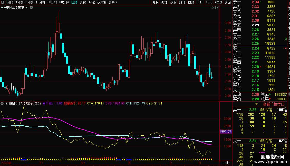The height and width of the screenshot is (166, 290).
Task: Click the diamond icon above the chart
Action: click(212, 8)
